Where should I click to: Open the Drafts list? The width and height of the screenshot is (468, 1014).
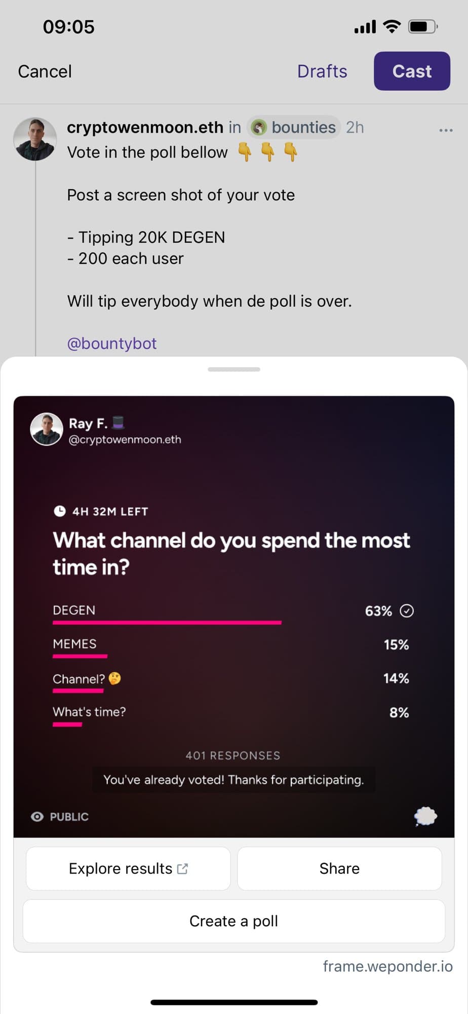point(322,71)
